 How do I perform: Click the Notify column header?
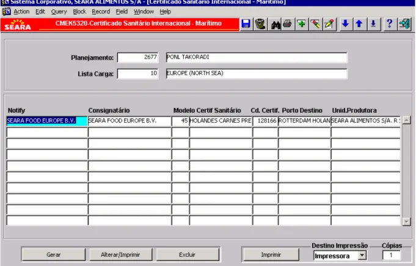click(16, 110)
